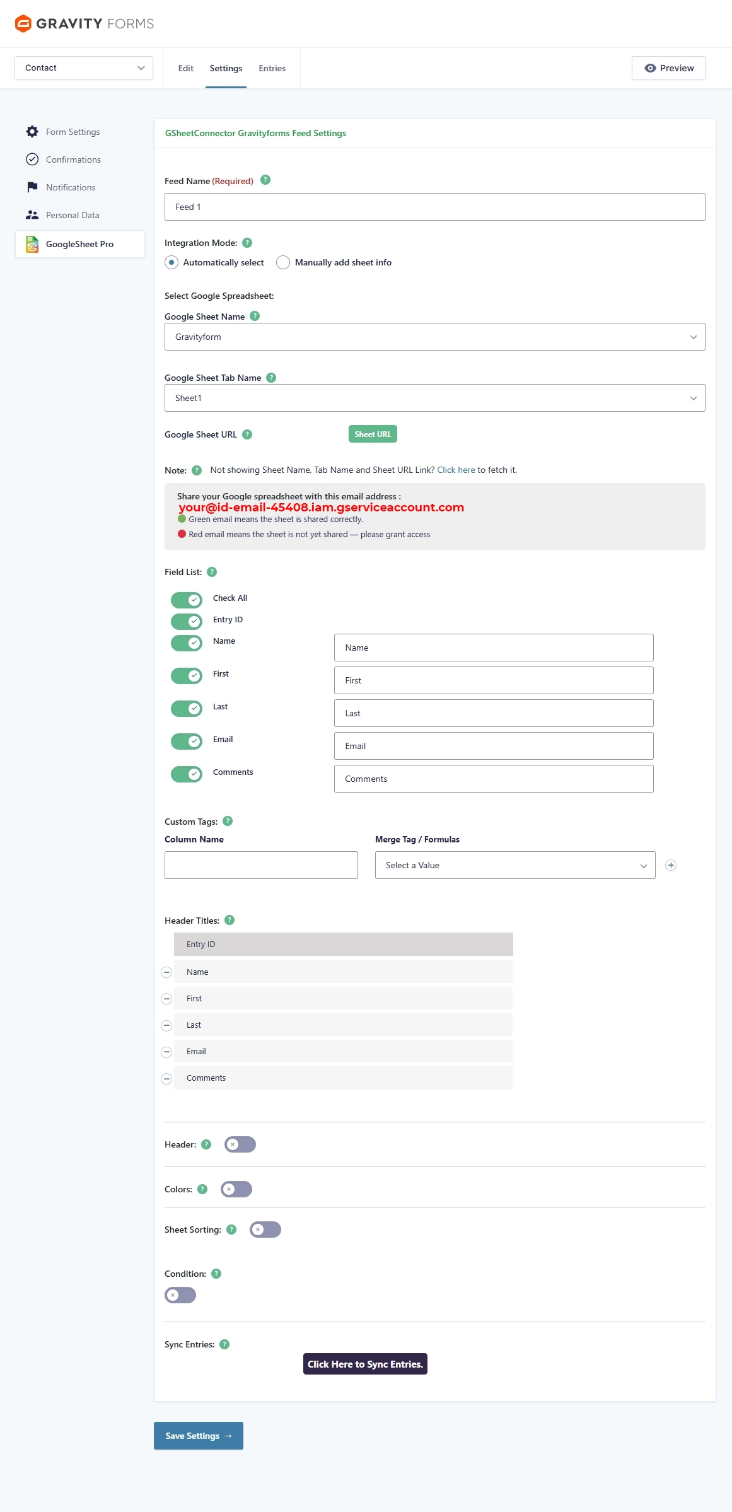Enable the Colors toggle
Screen dimensions: 732x1512
236,1189
